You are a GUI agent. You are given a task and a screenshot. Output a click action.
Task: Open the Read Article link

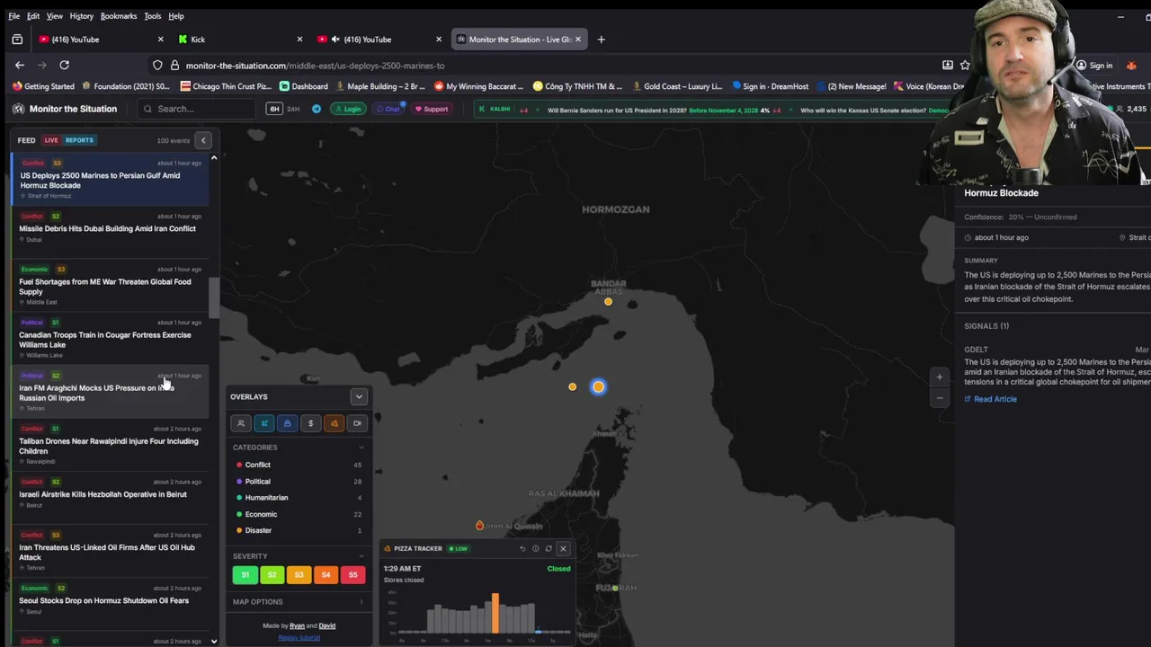coord(990,399)
